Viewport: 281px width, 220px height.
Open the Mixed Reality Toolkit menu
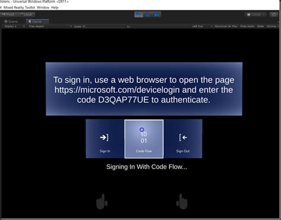point(19,8)
